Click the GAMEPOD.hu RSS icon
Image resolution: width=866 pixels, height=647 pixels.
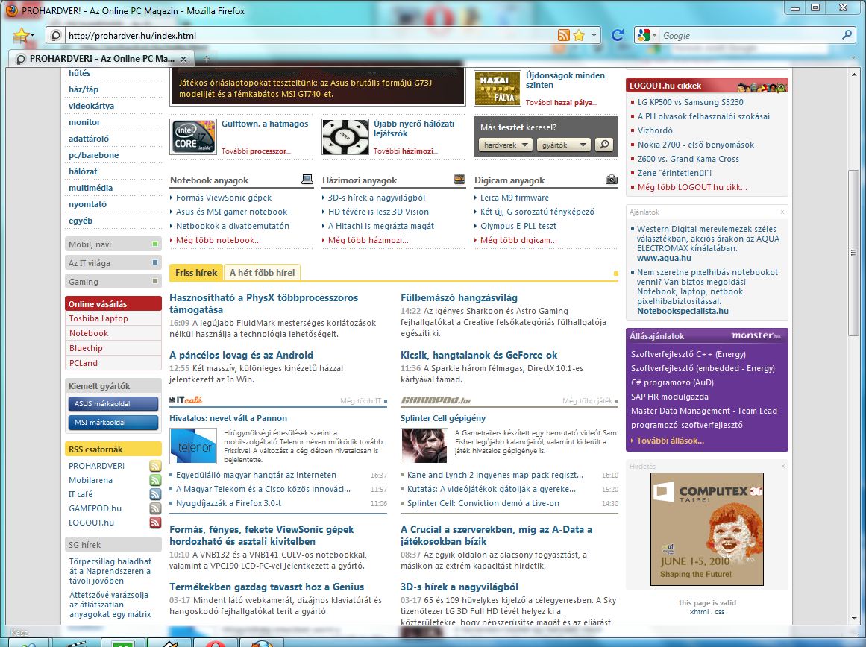pos(155,508)
